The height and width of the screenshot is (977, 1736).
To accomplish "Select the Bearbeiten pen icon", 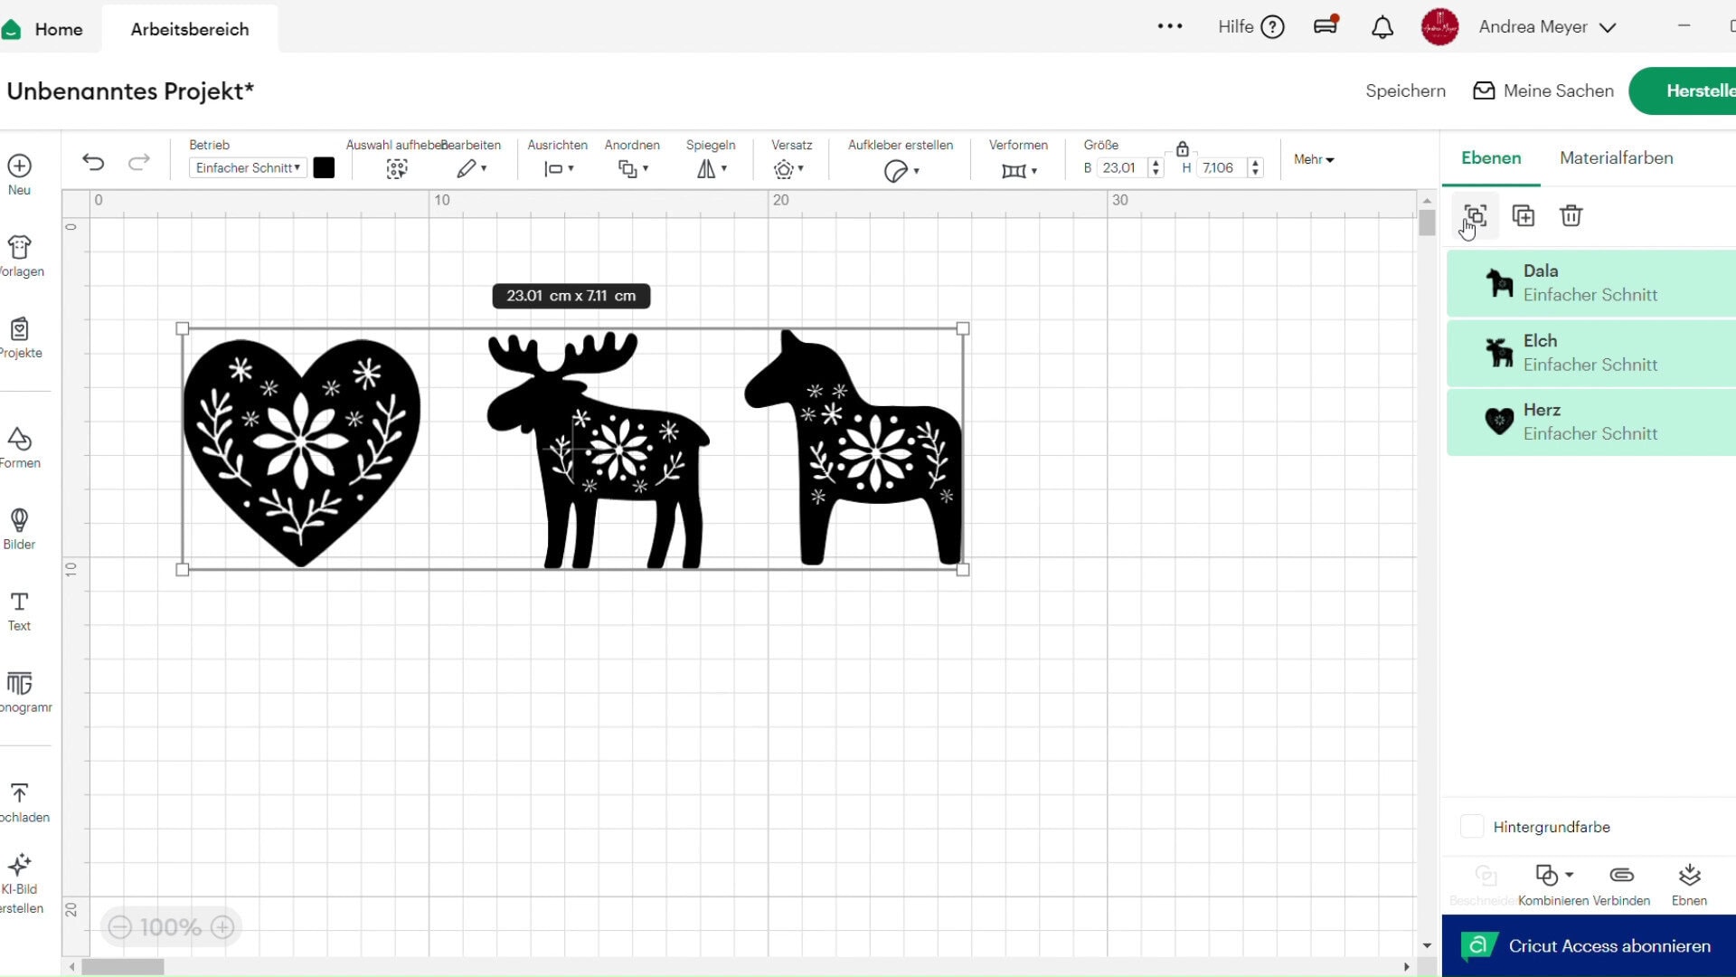I will coord(465,168).
